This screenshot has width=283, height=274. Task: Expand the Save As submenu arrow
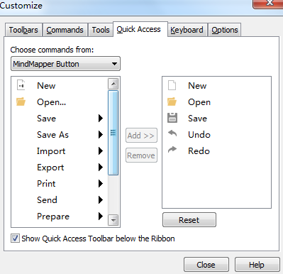101,135
